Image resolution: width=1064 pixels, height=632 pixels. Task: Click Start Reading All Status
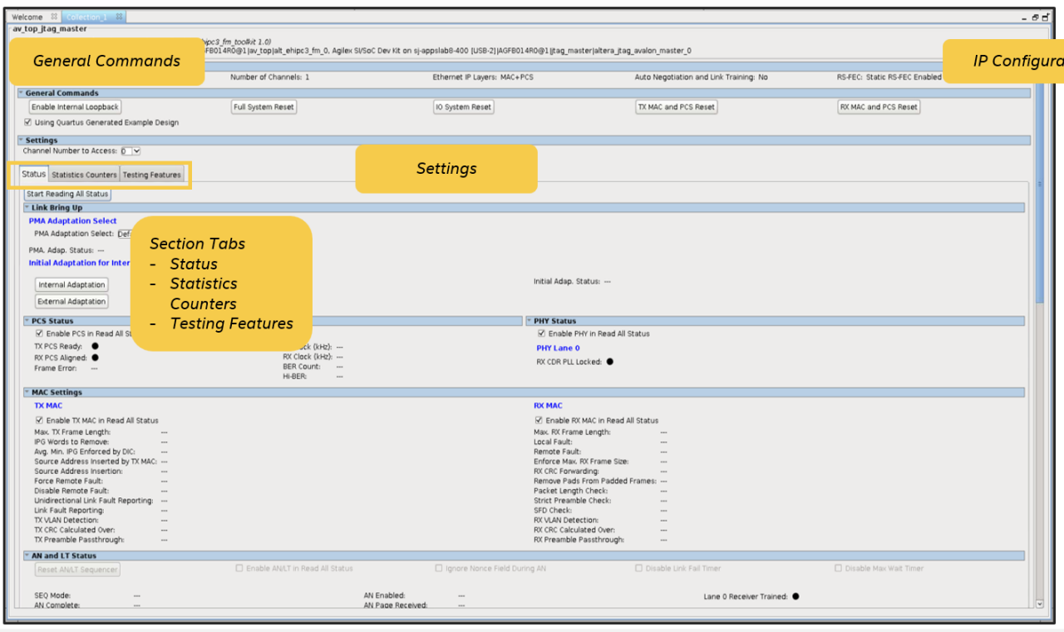pyautogui.click(x=66, y=194)
